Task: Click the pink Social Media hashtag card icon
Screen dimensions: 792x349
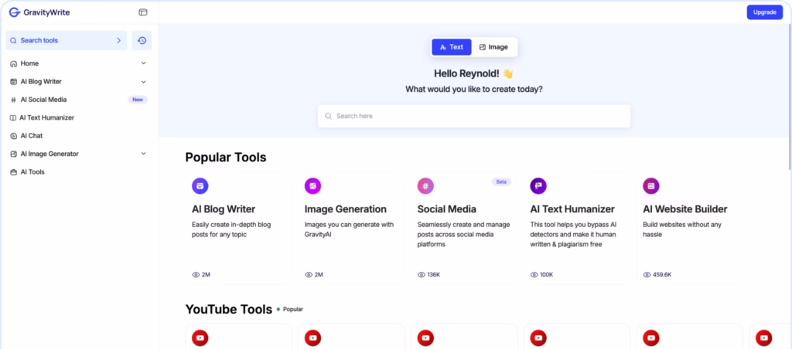Action: 425,186
